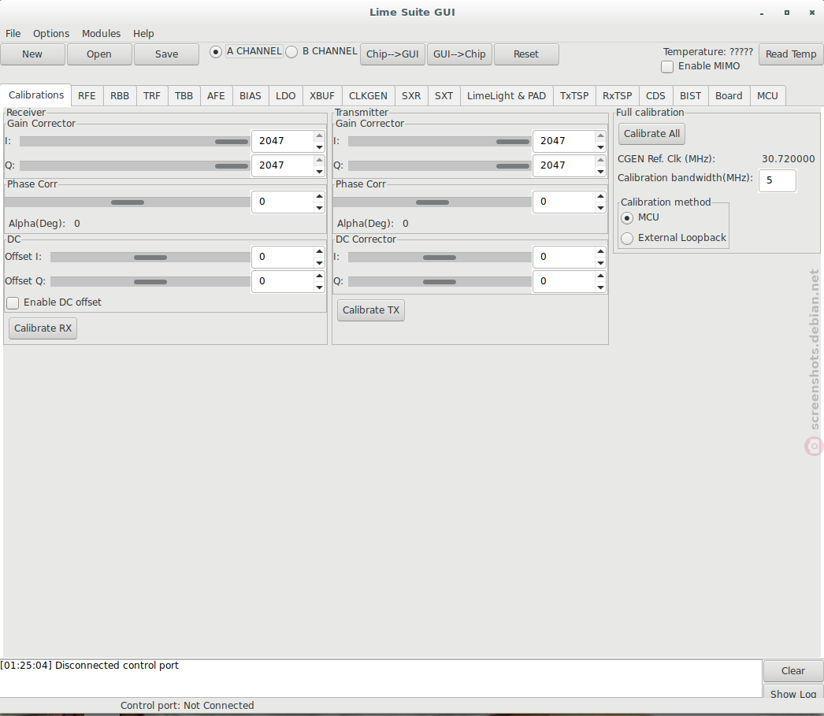The image size is (824, 716).
Task: Increment Receiver DC Offset I with up arrow
Action: pos(319,251)
